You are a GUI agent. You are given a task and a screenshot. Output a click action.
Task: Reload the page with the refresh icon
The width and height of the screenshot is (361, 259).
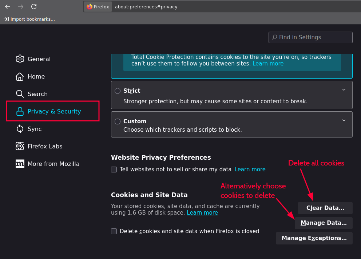tap(34, 7)
